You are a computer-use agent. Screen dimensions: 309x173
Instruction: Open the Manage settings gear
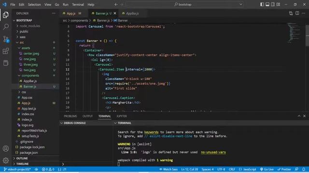(6, 161)
